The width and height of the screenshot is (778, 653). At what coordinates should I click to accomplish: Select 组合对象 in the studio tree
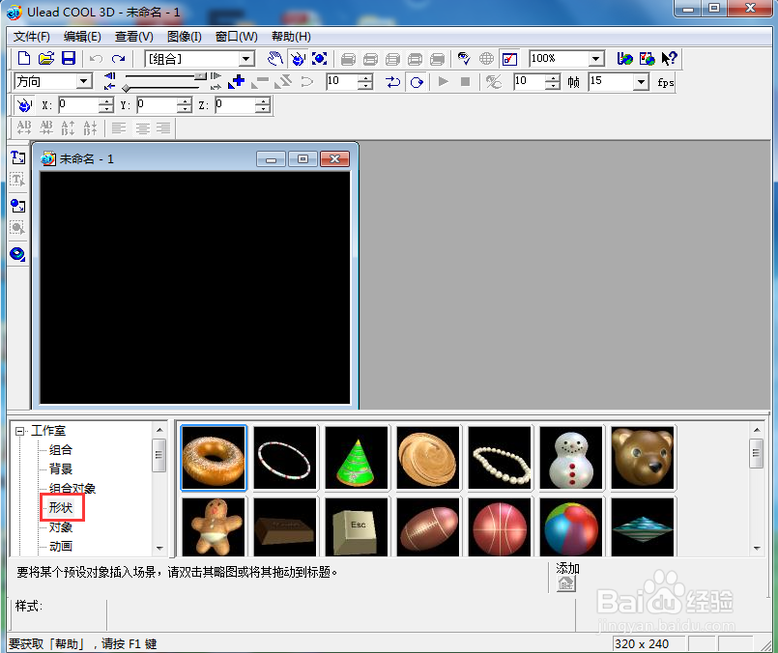pyautogui.click(x=72, y=489)
